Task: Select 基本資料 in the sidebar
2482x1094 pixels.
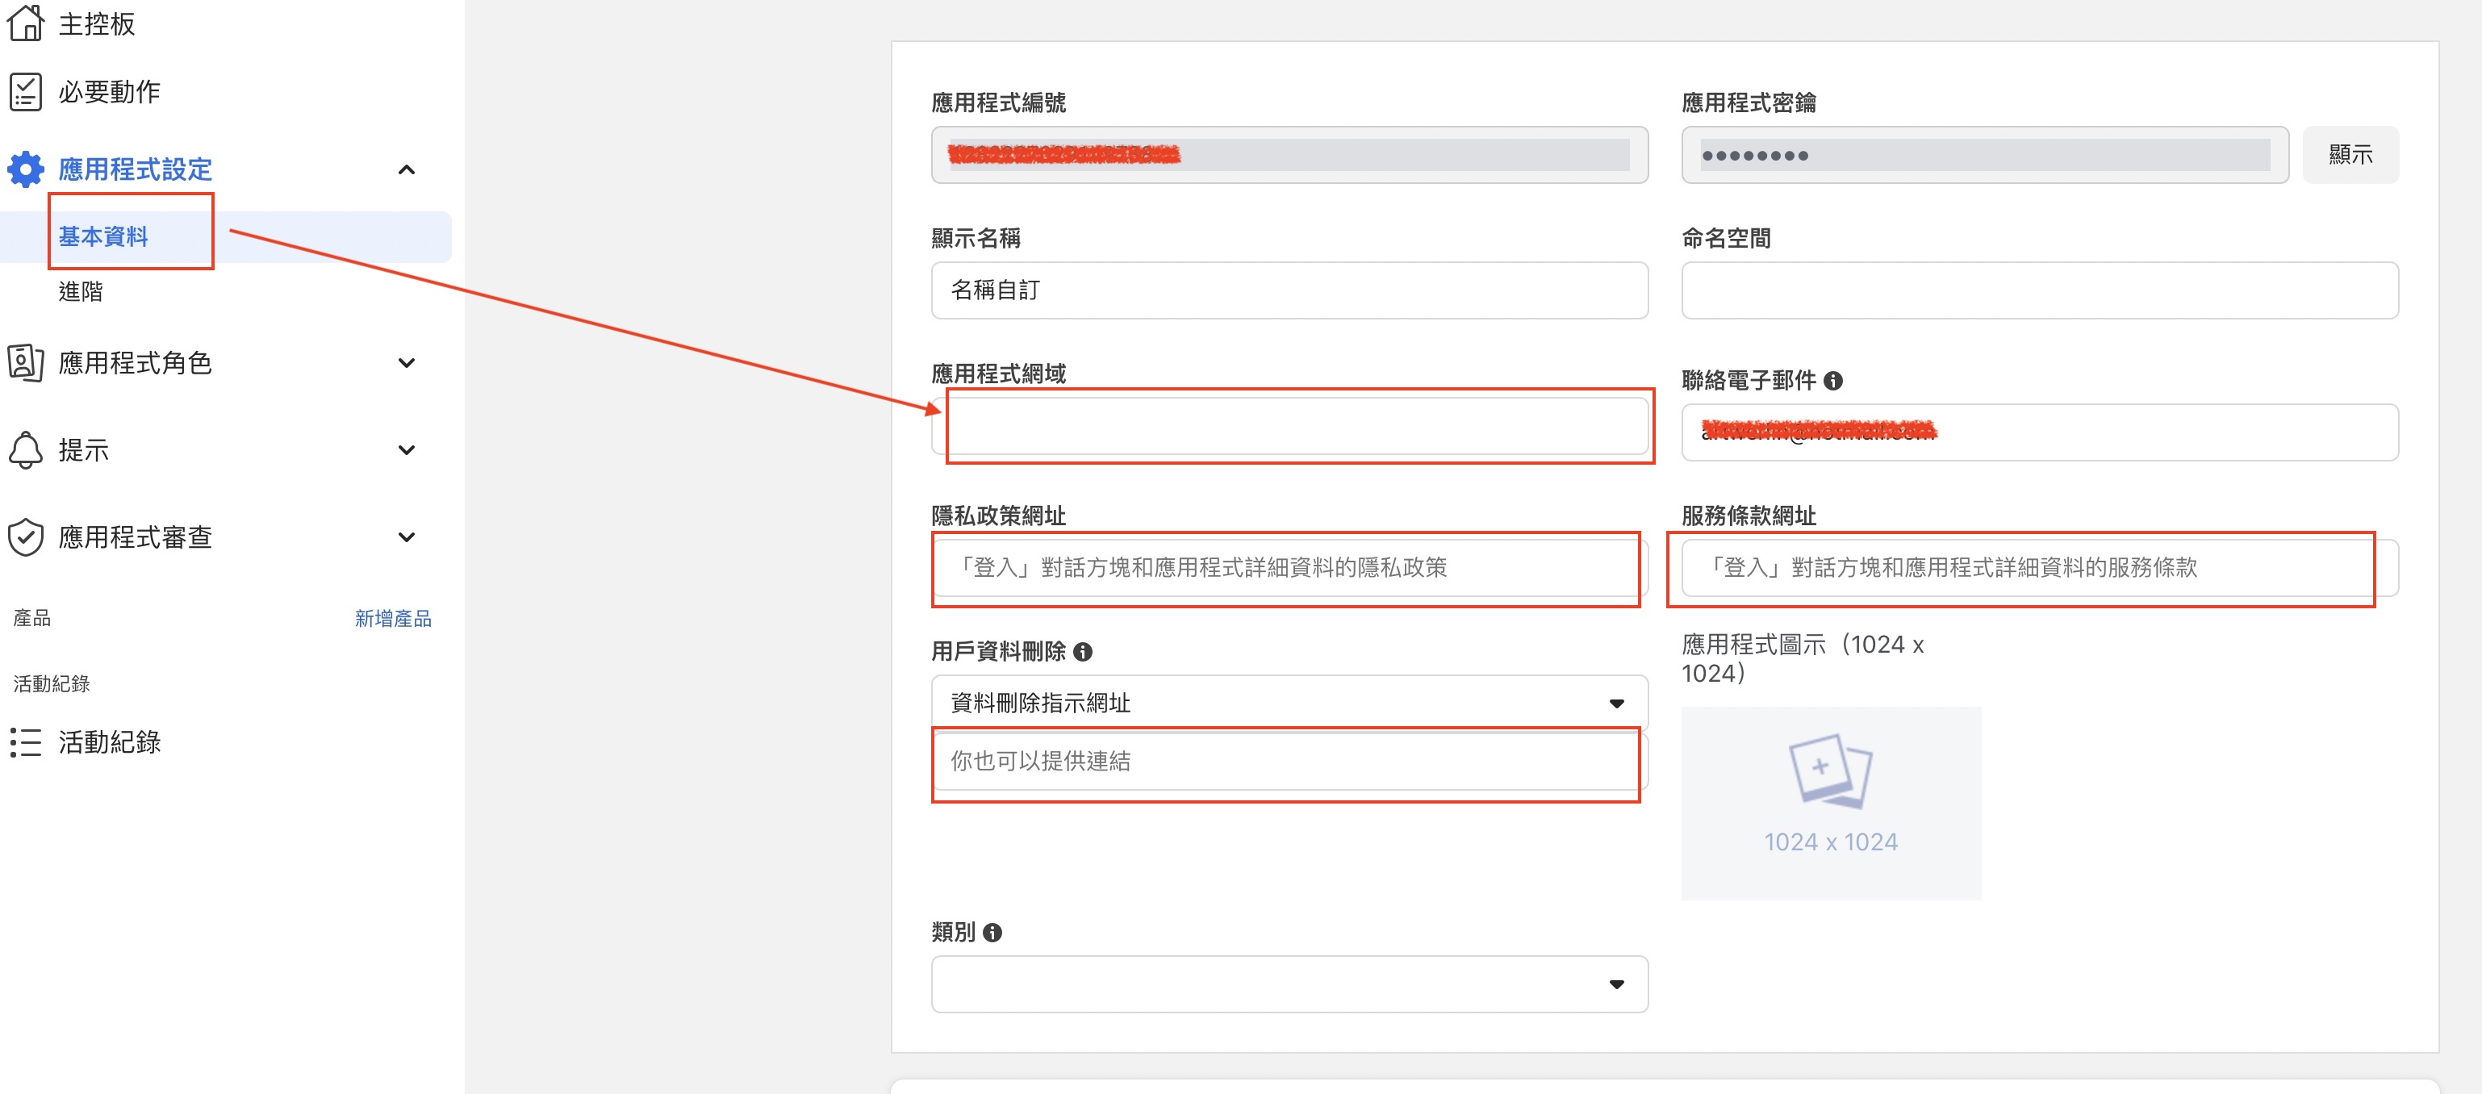Action: 103,237
